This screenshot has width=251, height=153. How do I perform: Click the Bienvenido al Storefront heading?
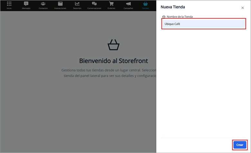(x=114, y=61)
